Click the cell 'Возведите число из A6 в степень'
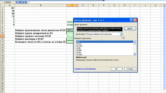Image resolution: width=166 pixels, height=93 pixels. pyautogui.click(x=41, y=42)
